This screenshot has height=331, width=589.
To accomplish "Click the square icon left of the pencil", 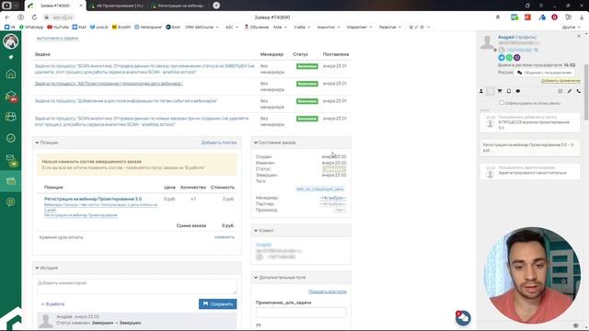I will pyautogui.click(x=560, y=91).
